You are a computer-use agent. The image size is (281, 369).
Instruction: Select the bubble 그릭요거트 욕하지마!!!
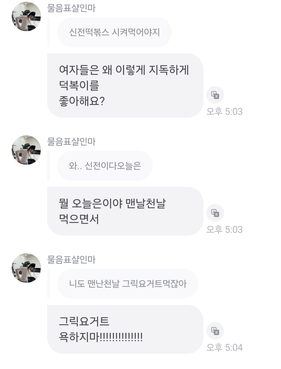[125, 329]
